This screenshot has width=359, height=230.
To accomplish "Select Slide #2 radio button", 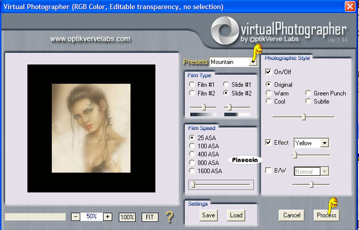I will (226, 93).
